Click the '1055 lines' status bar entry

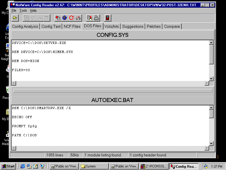pyautogui.click(x=57, y=155)
